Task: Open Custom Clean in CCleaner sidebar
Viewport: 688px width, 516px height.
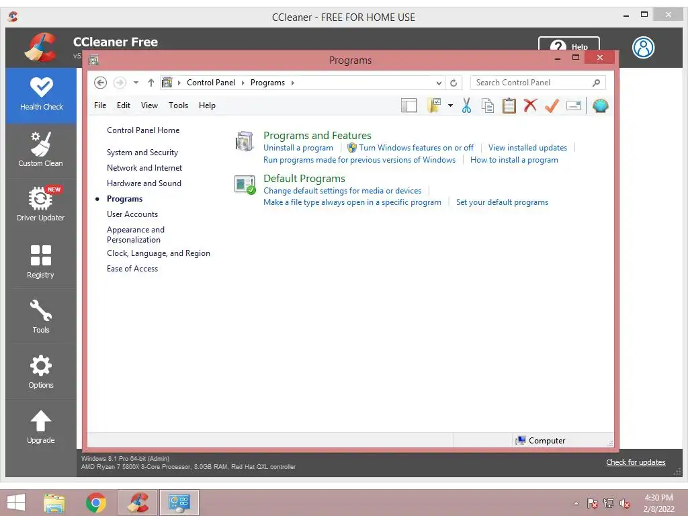Action: coord(40,150)
